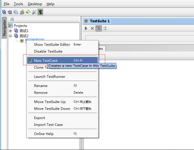
Task: Click the 测试2 project icon
Action: click(16, 36)
